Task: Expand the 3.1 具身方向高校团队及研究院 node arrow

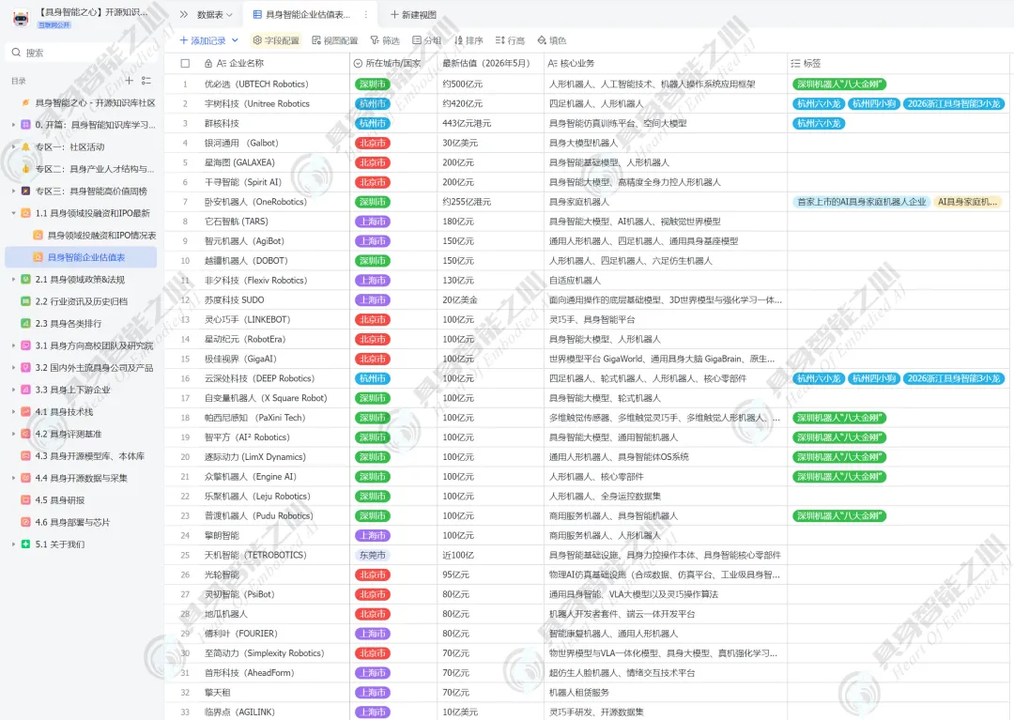Action: [x=13, y=345]
